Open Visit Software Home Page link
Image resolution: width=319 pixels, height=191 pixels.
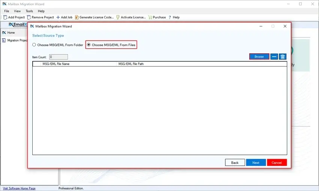coord(19,188)
